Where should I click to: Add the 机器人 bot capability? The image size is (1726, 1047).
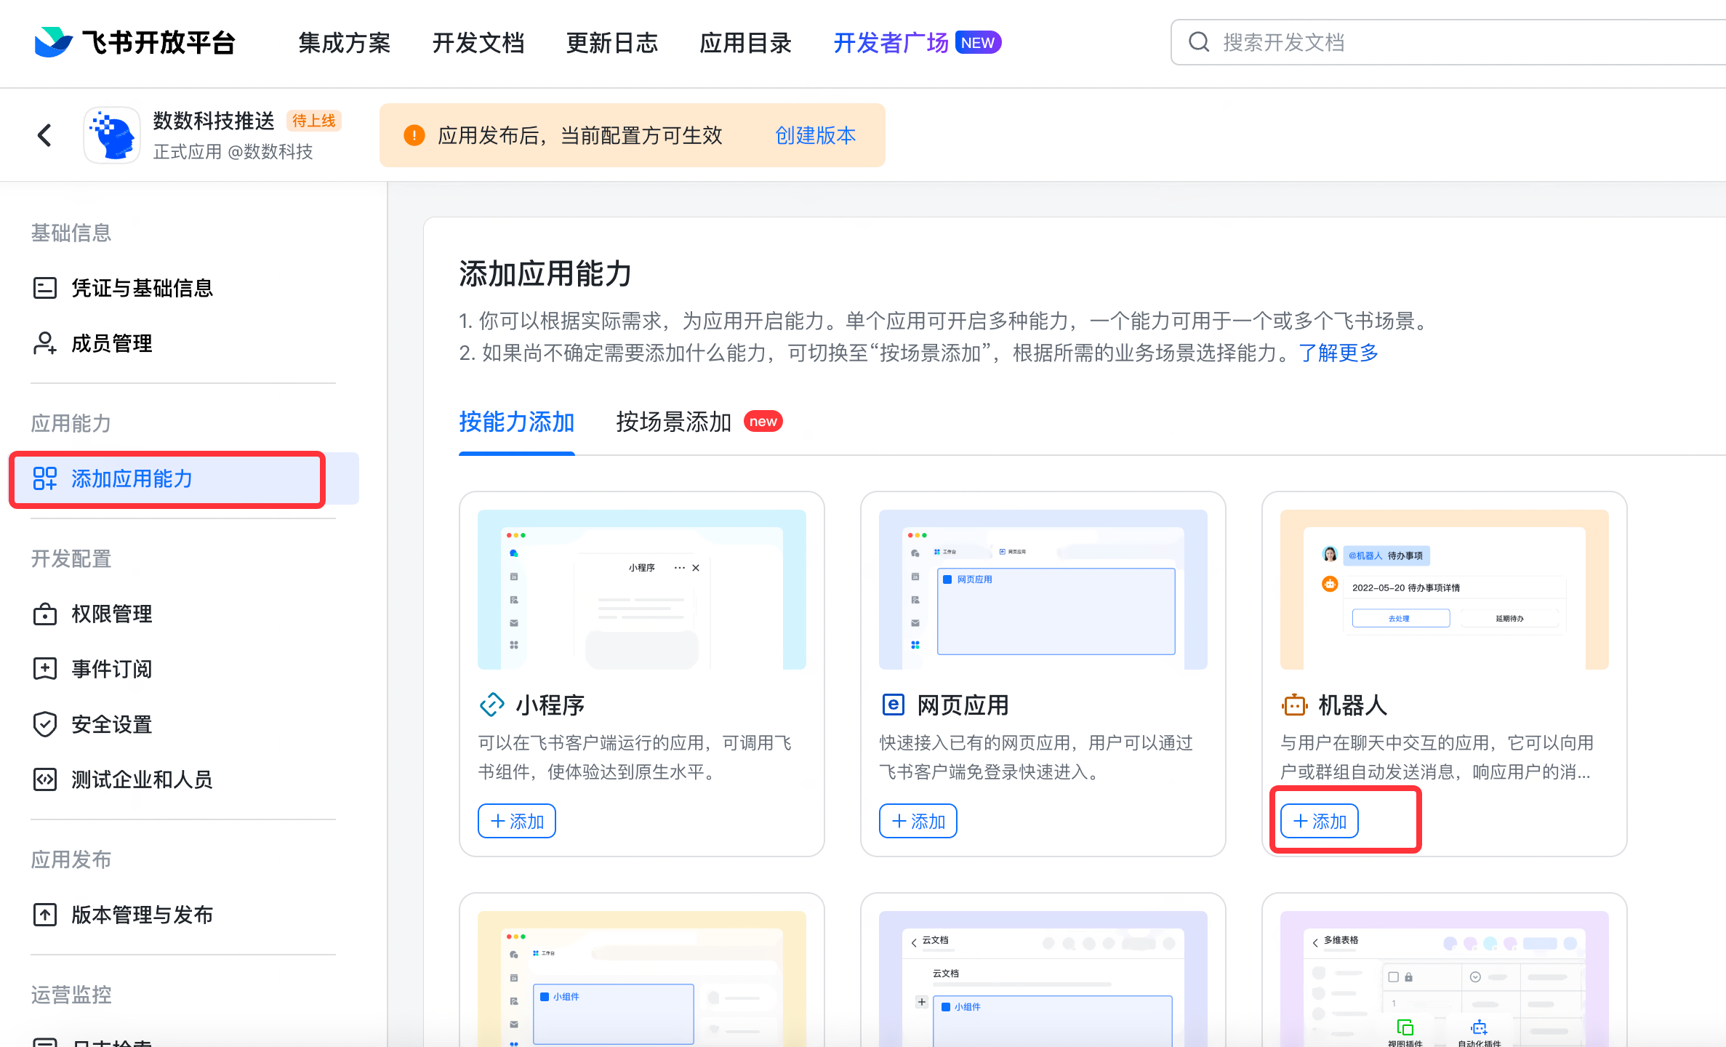[x=1319, y=821]
